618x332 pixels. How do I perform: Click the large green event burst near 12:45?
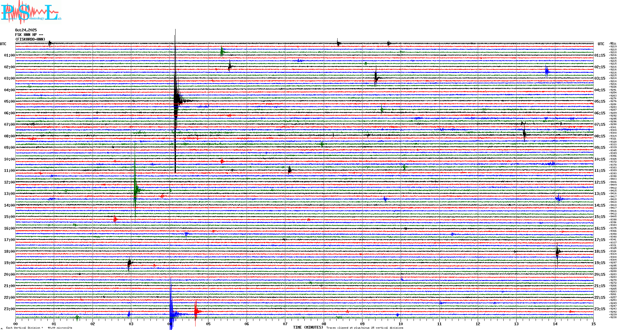pos(135,190)
